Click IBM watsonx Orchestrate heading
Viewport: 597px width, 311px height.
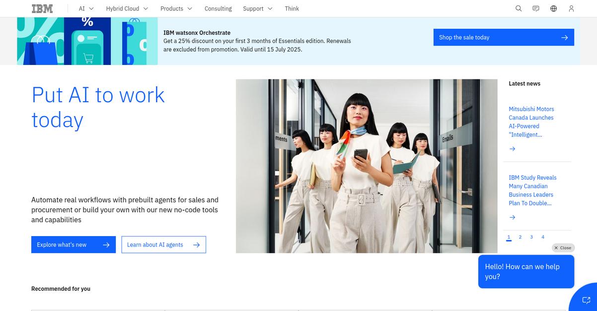pyautogui.click(x=197, y=33)
